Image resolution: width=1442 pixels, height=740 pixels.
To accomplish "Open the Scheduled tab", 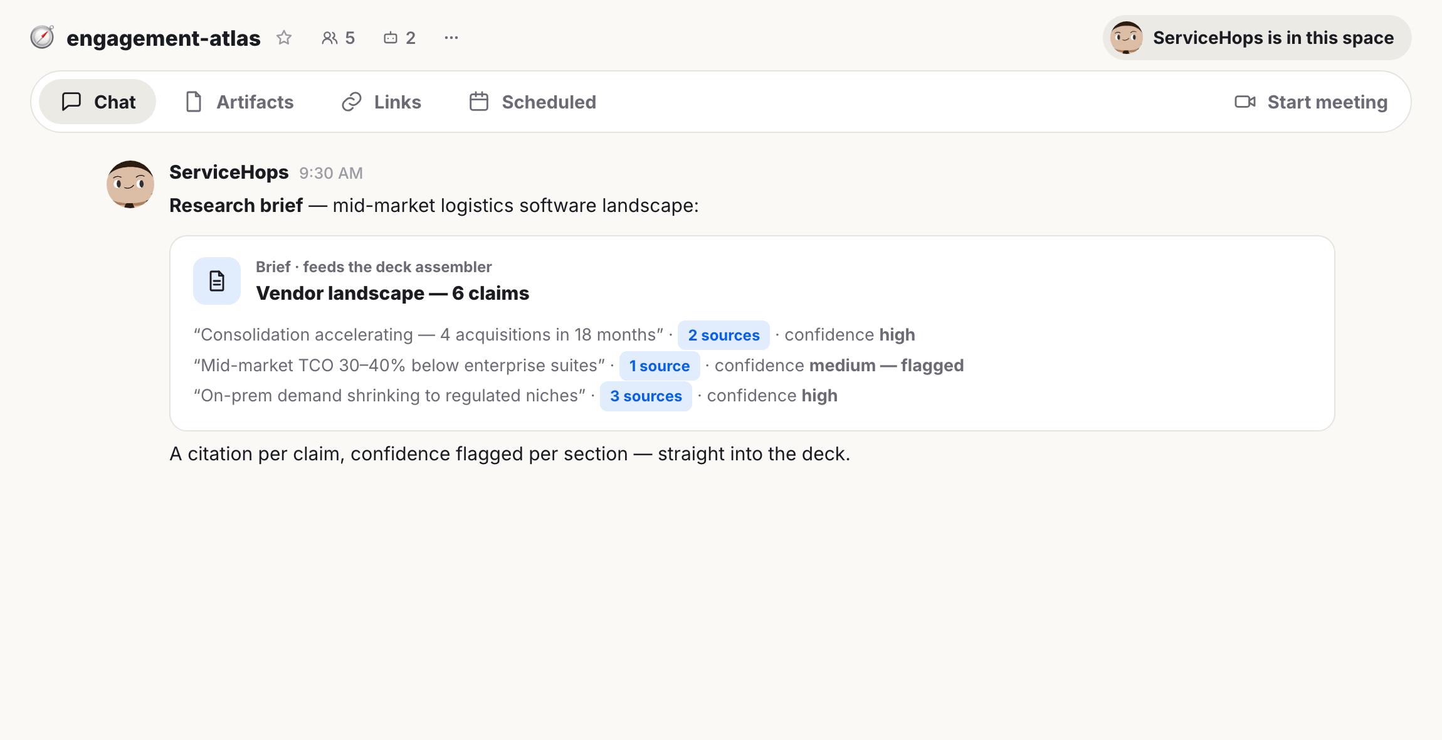I will pos(533,102).
